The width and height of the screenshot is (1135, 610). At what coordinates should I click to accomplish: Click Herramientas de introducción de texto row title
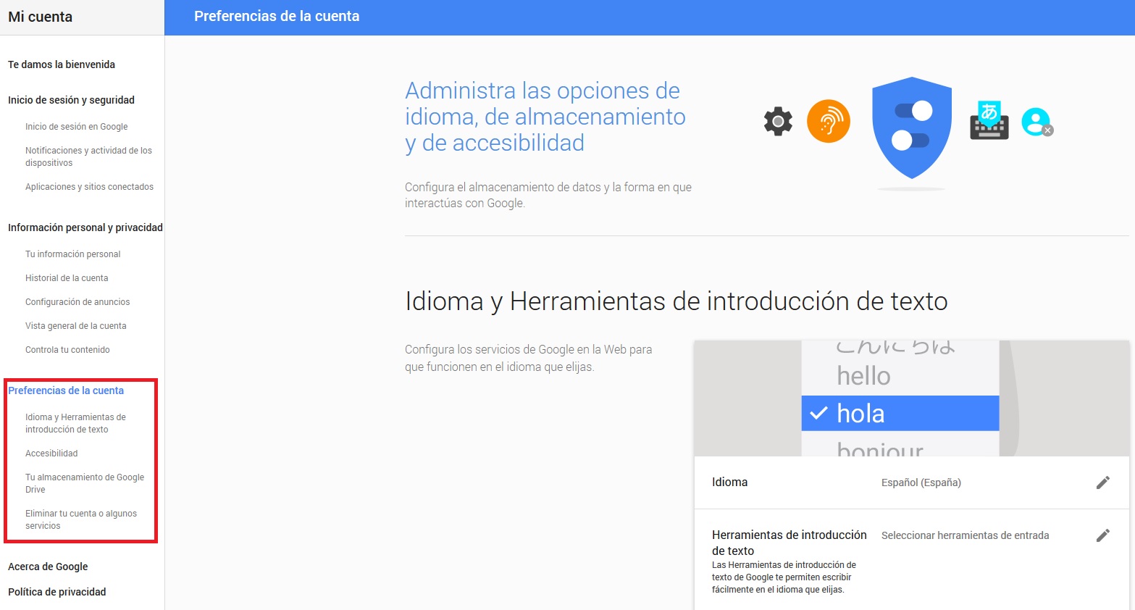tap(789, 543)
